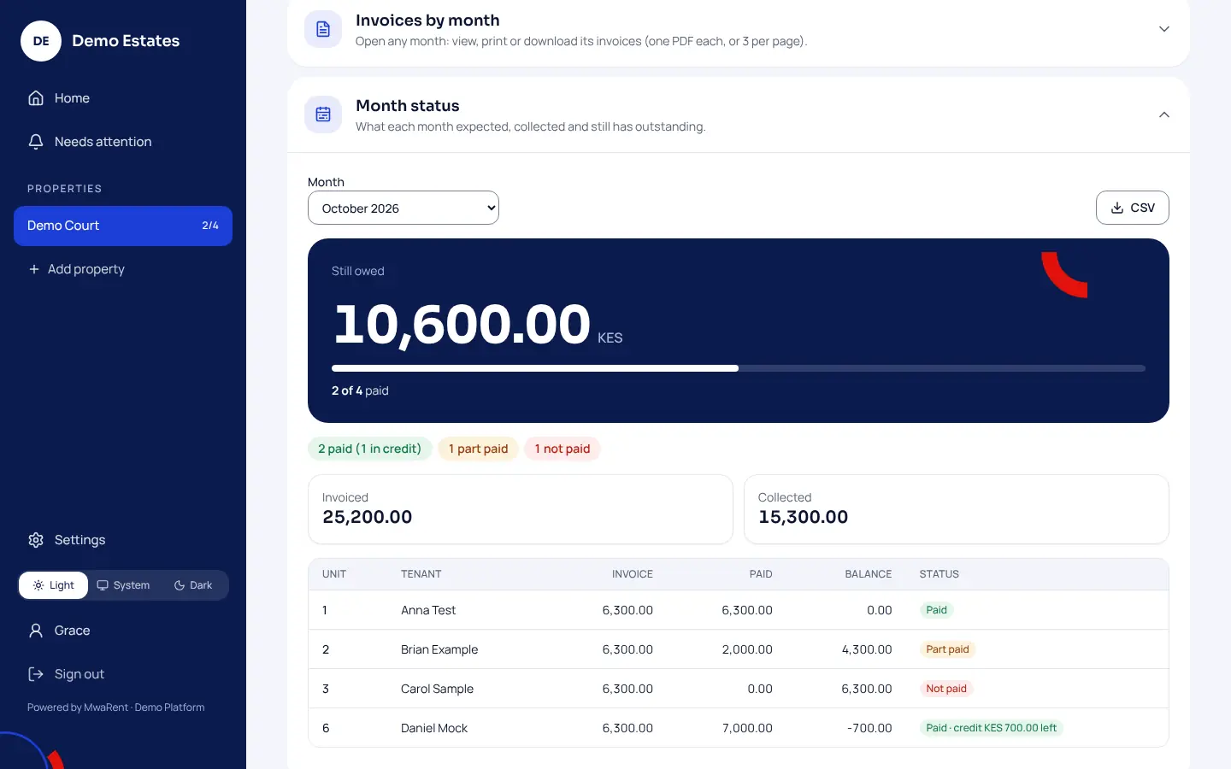This screenshot has width=1231, height=769.
Task: Click Powered by MwaRent footer link
Action: [x=116, y=707]
